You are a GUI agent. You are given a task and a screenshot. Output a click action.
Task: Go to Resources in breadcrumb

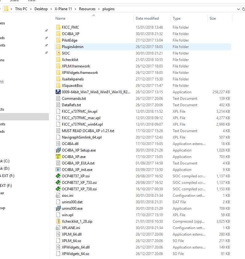(87, 9)
